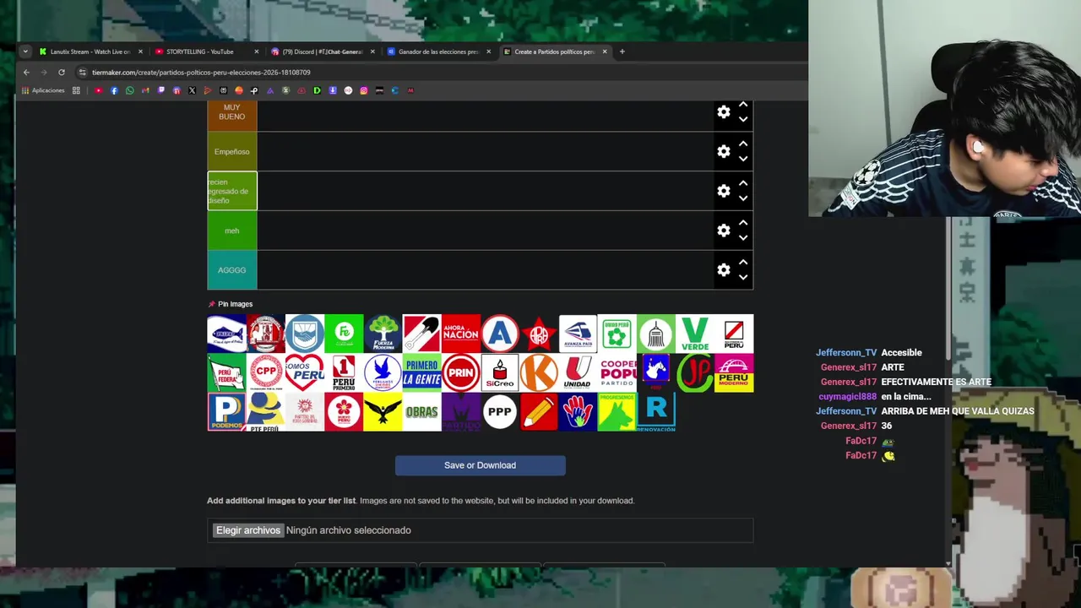The image size is (1081, 608).
Task: Open the Facebook bookmark
Action: click(x=114, y=90)
